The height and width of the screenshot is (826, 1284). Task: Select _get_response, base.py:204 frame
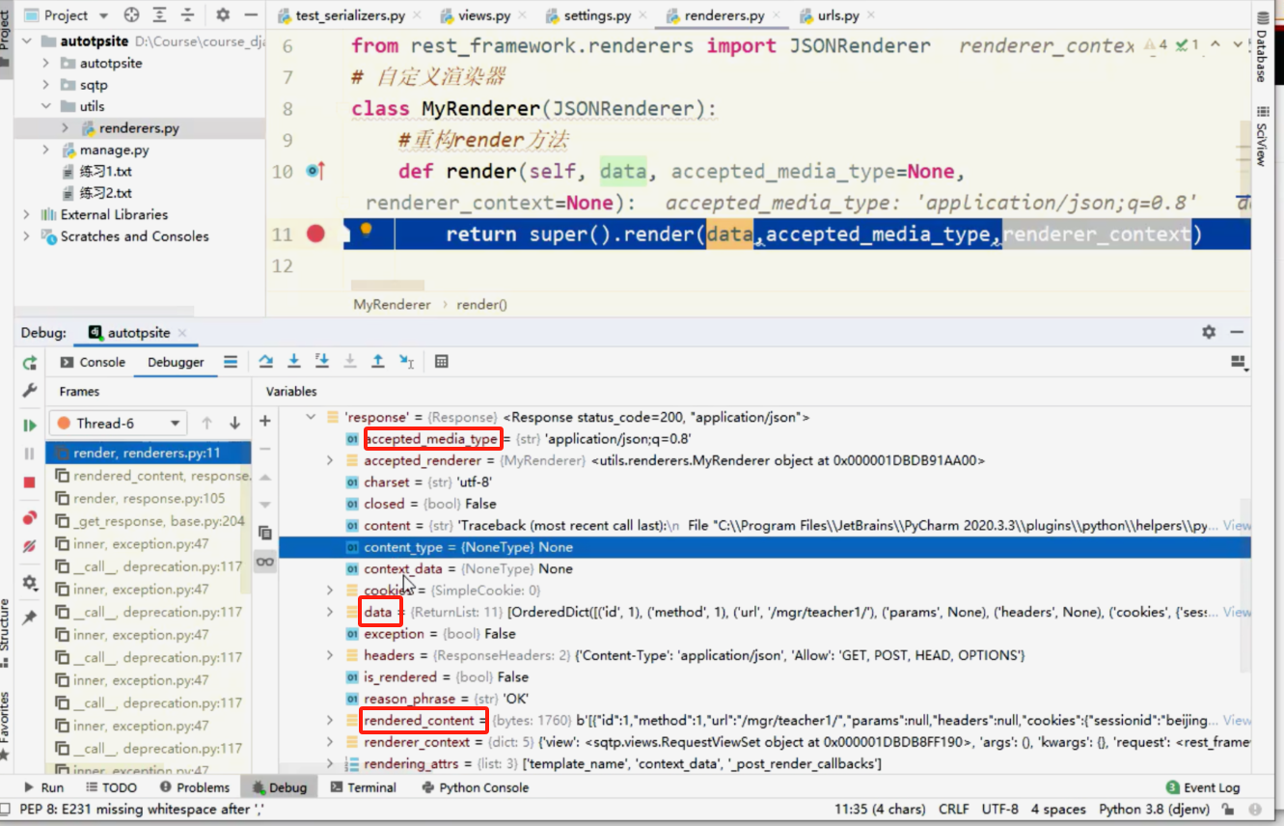(149, 521)
